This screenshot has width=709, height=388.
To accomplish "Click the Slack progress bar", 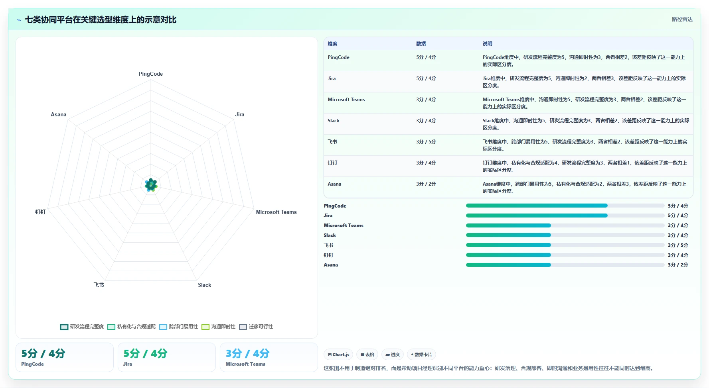I will coord(565,235).
